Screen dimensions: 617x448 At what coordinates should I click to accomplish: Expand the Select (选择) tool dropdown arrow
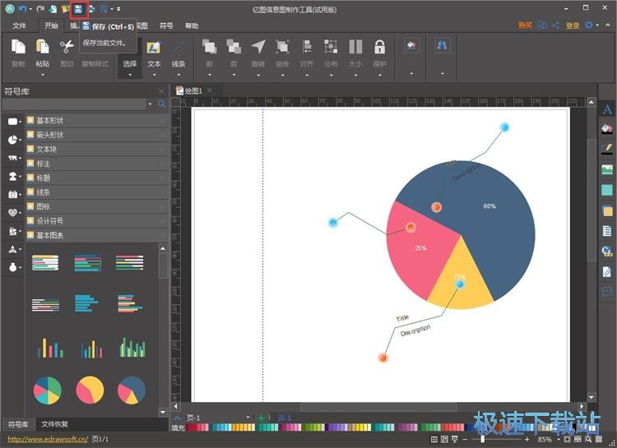click(x=130, y=75)
